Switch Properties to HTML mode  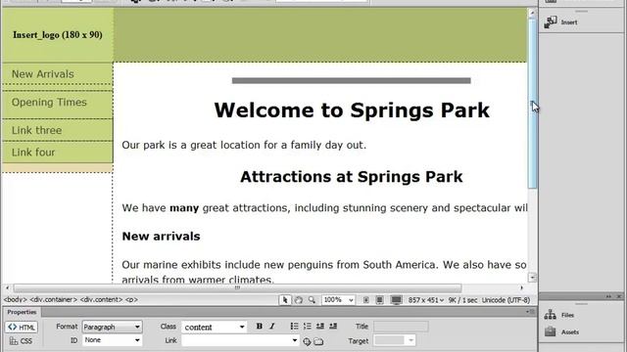22,327
